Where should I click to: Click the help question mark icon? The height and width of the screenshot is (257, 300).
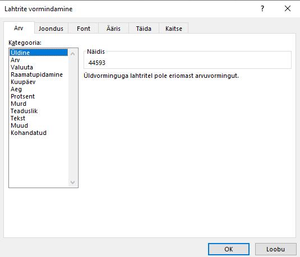(262, 8)
